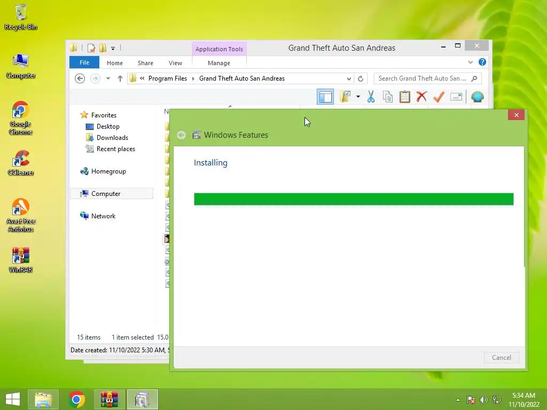Open WinRAR desktop shortcut
The width and height of the screenshot is (547, 410).
tap(21, 260)
